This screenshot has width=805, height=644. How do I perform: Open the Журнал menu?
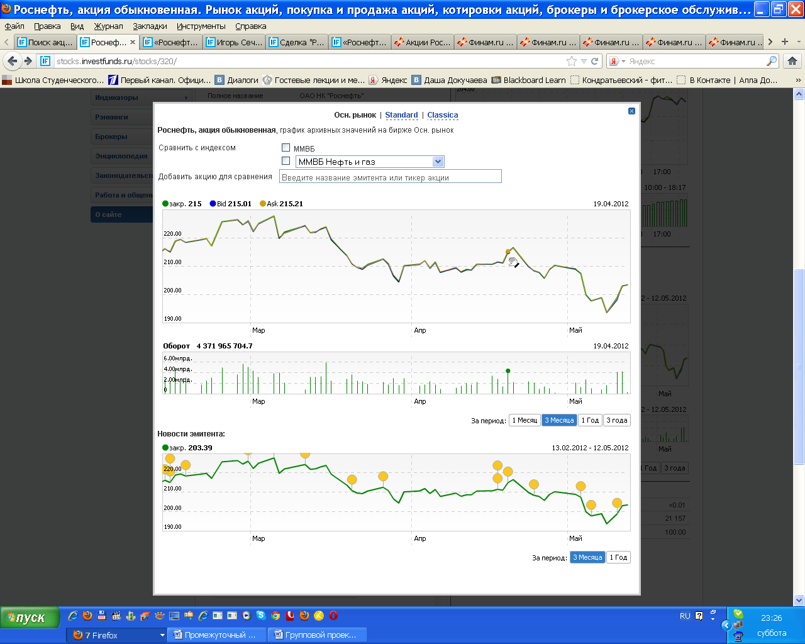click(108, 26)
